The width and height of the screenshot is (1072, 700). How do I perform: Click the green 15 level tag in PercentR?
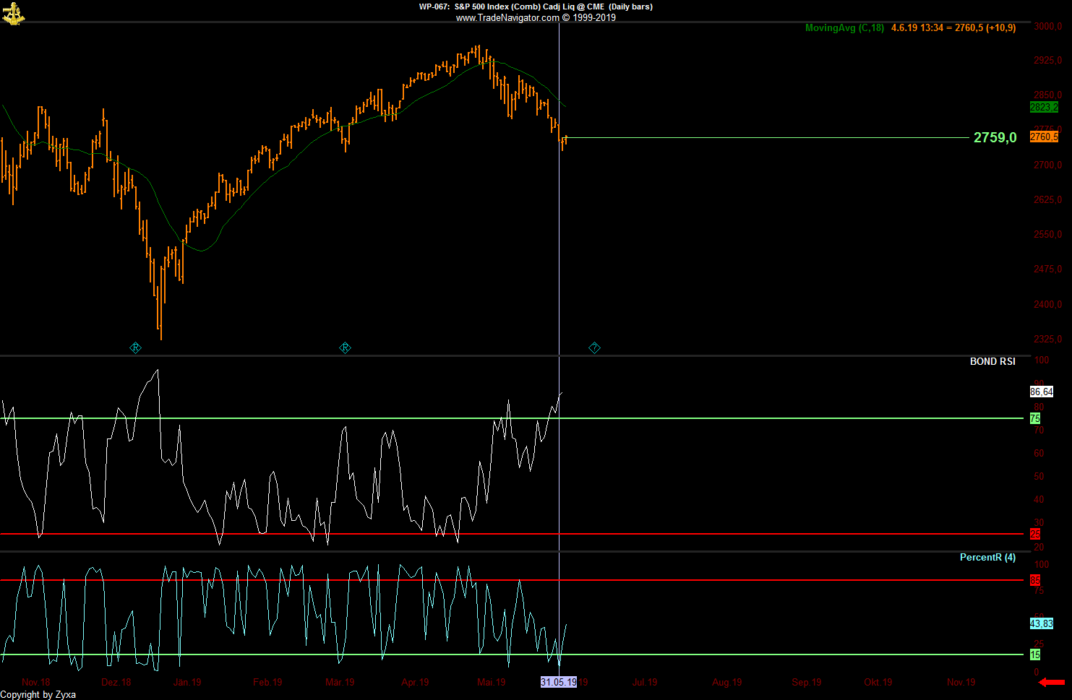tap(1035, 654)
